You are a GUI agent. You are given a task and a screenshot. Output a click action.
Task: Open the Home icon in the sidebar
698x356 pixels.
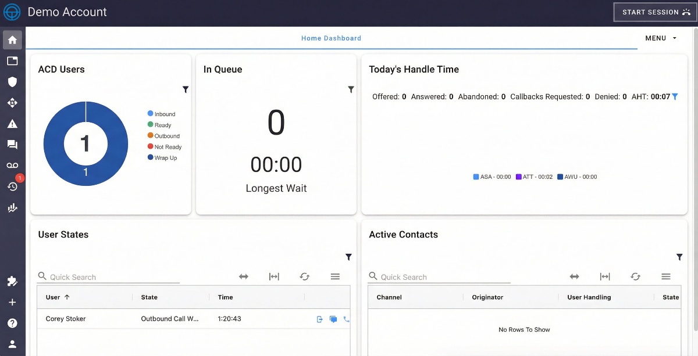click(x=12, y=39)
